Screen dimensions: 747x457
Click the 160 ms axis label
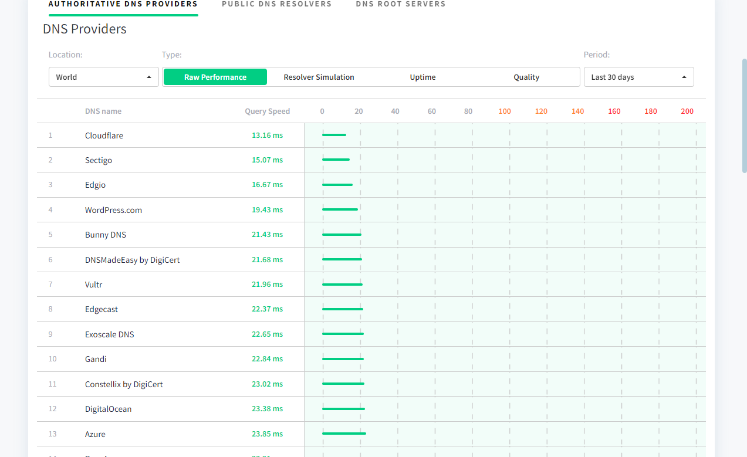[614, 111]
